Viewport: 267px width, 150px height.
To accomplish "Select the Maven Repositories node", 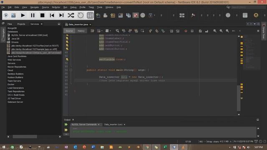I will [17, 67].
